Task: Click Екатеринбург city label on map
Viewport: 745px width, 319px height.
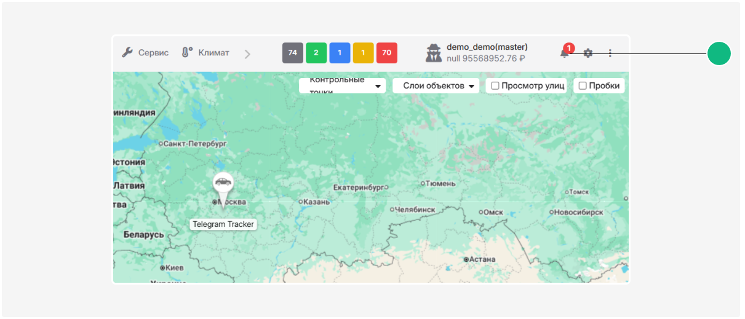Action: [x=358, y=187]
